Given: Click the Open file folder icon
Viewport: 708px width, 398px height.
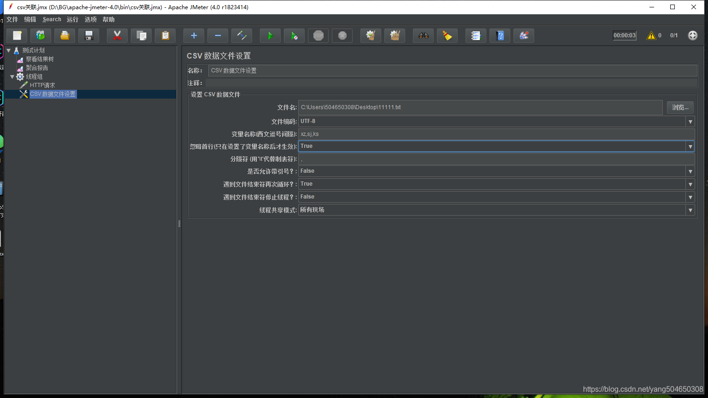Looking at the screenshot, I should [65, 35].
